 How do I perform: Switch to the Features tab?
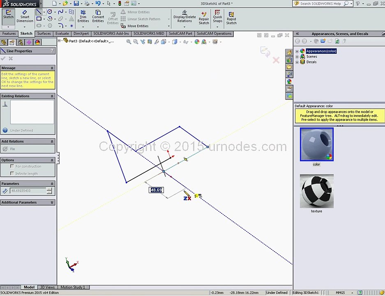[x=9, y=33]
